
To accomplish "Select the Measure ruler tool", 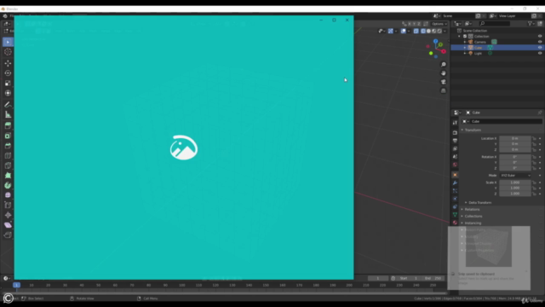I will pos(8,114).
